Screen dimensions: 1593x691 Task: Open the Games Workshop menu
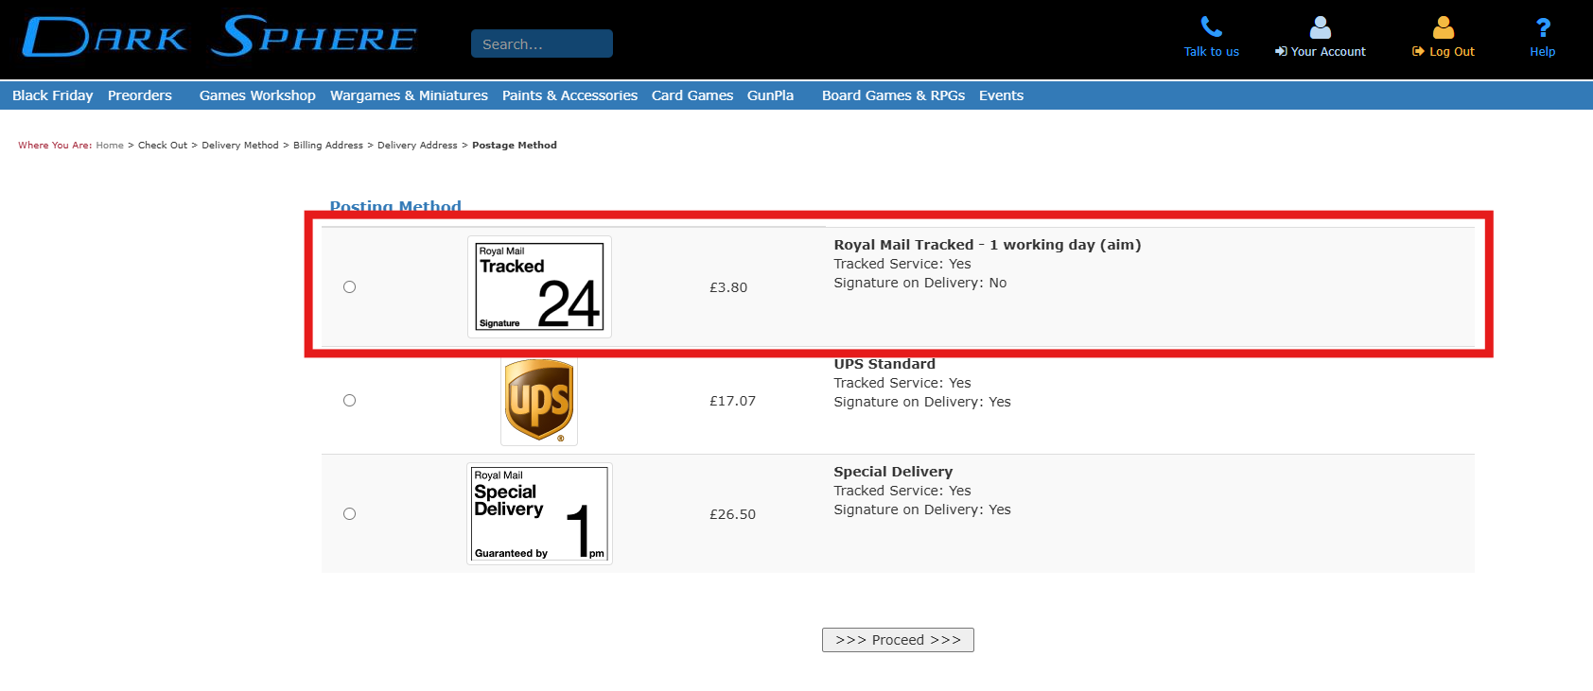coord(257,95)
